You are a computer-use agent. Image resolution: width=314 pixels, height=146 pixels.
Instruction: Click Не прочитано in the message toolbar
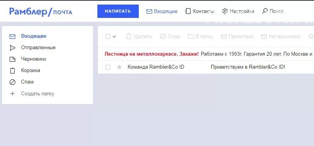pyautogui.click(x=284, y=37)
